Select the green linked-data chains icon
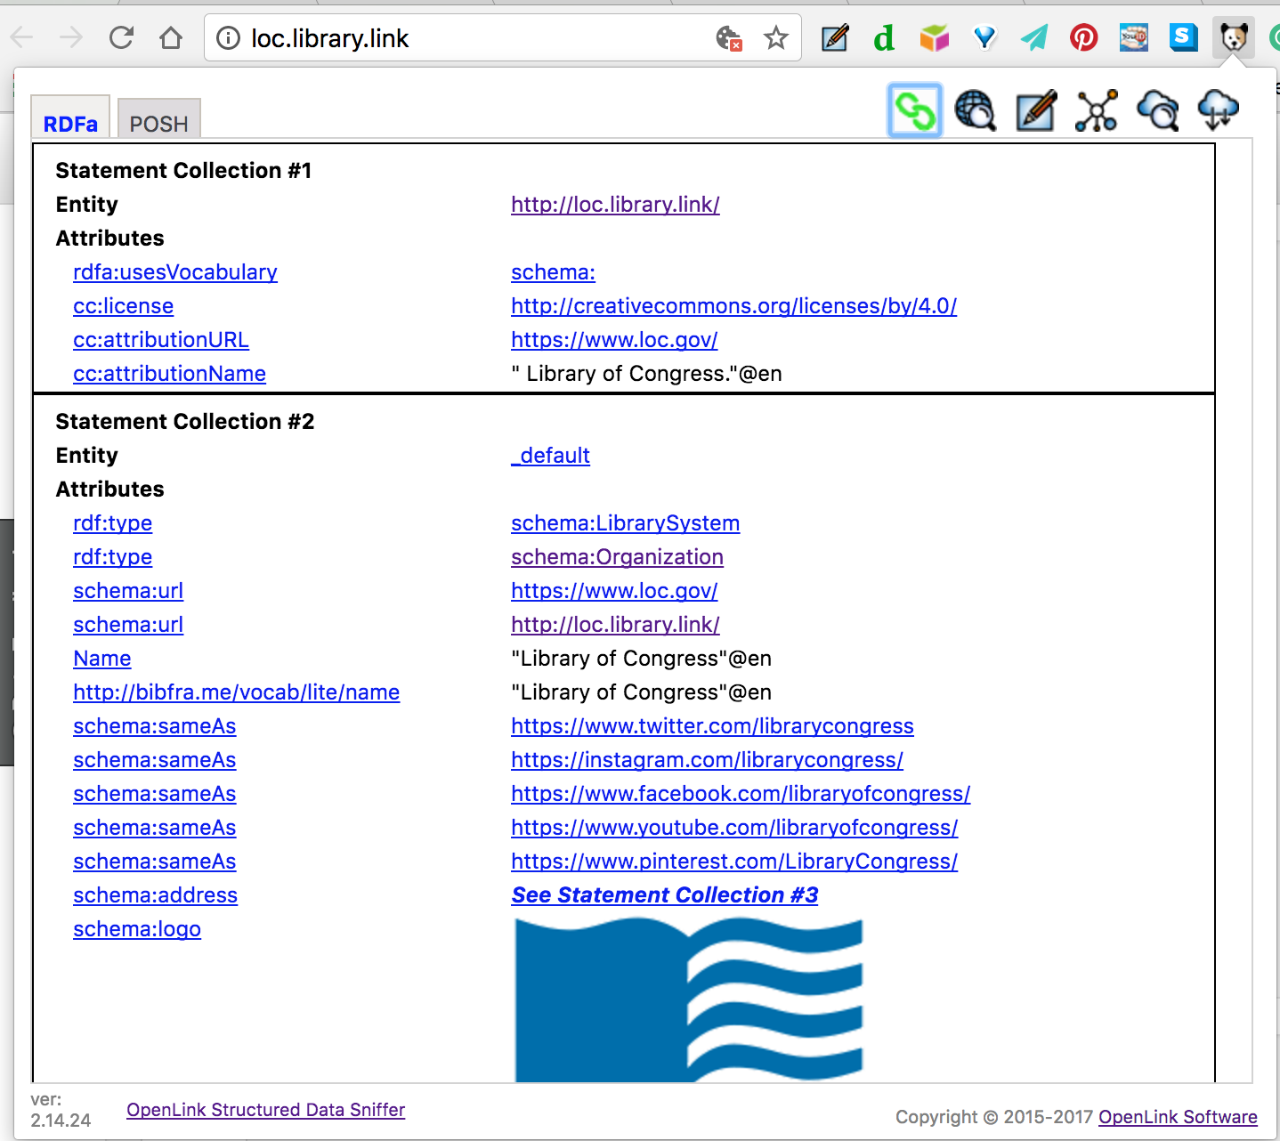Viewport: 1280px width, 1141px height. pos(915,109)
